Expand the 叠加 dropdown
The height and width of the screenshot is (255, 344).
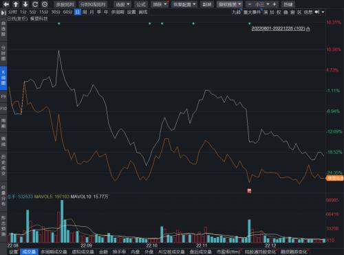160,4
